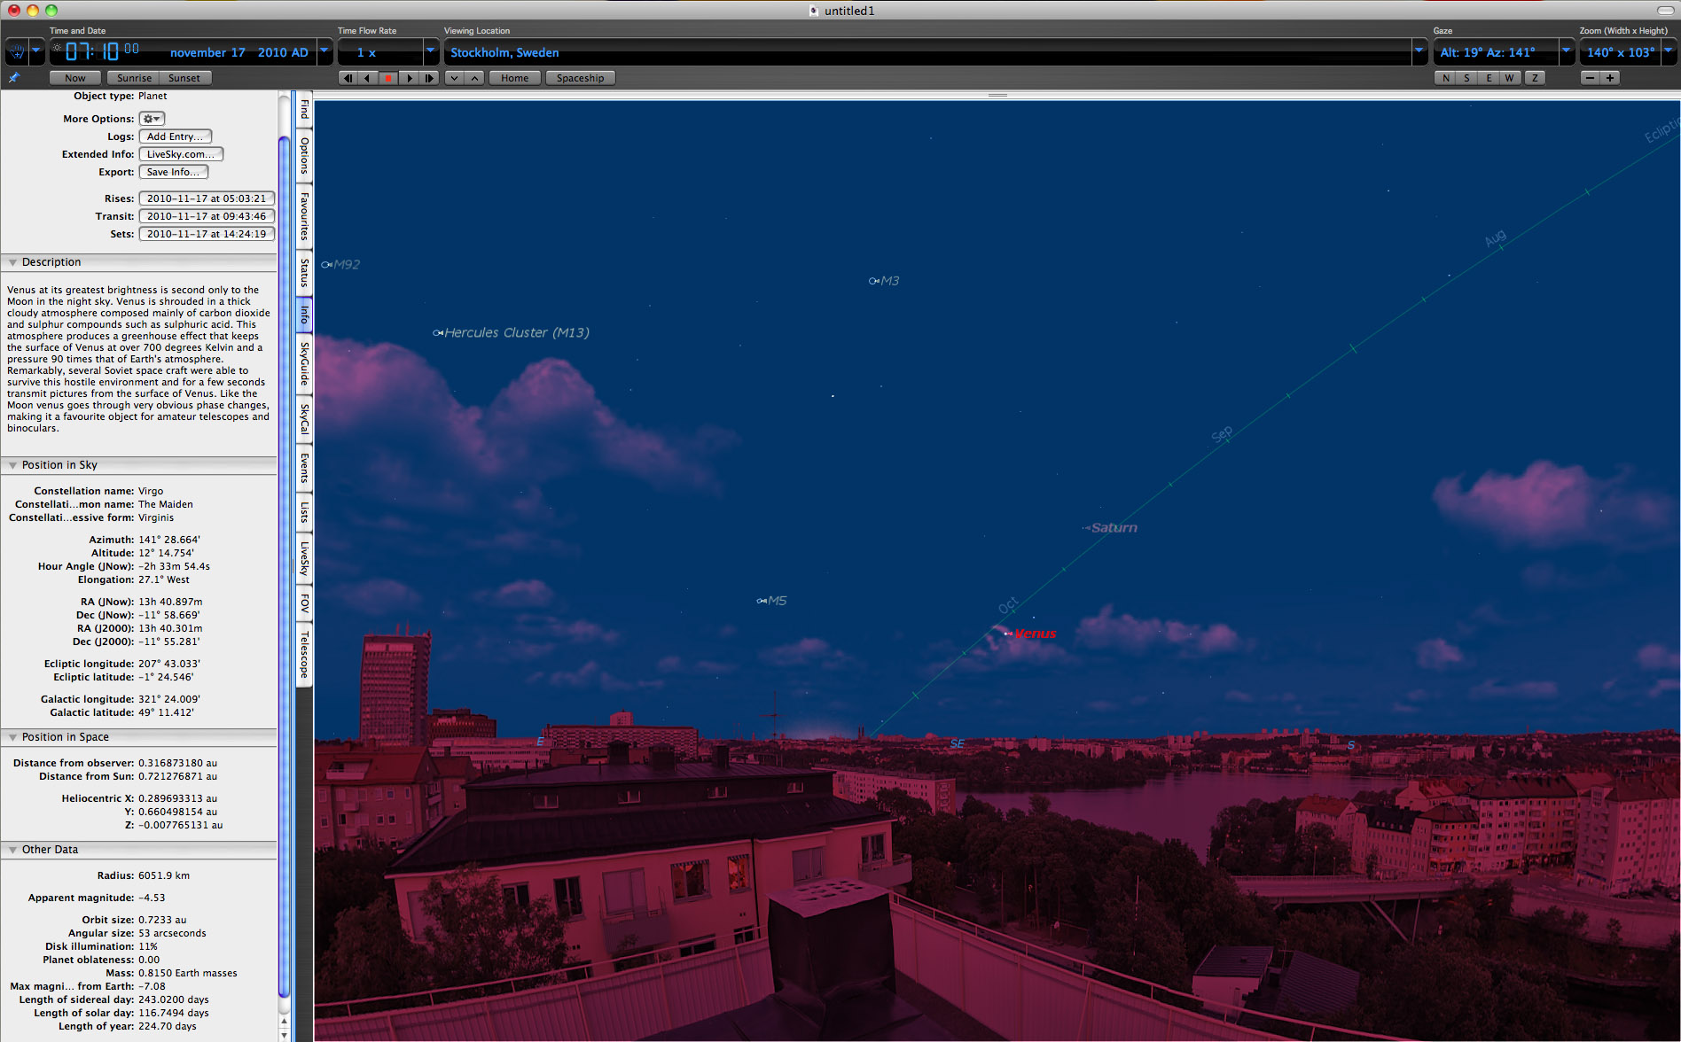Viewport: 1681px width, 1042px height.
Task: Click the Sets time 14:24:19 button
Action: pos(207,234)
